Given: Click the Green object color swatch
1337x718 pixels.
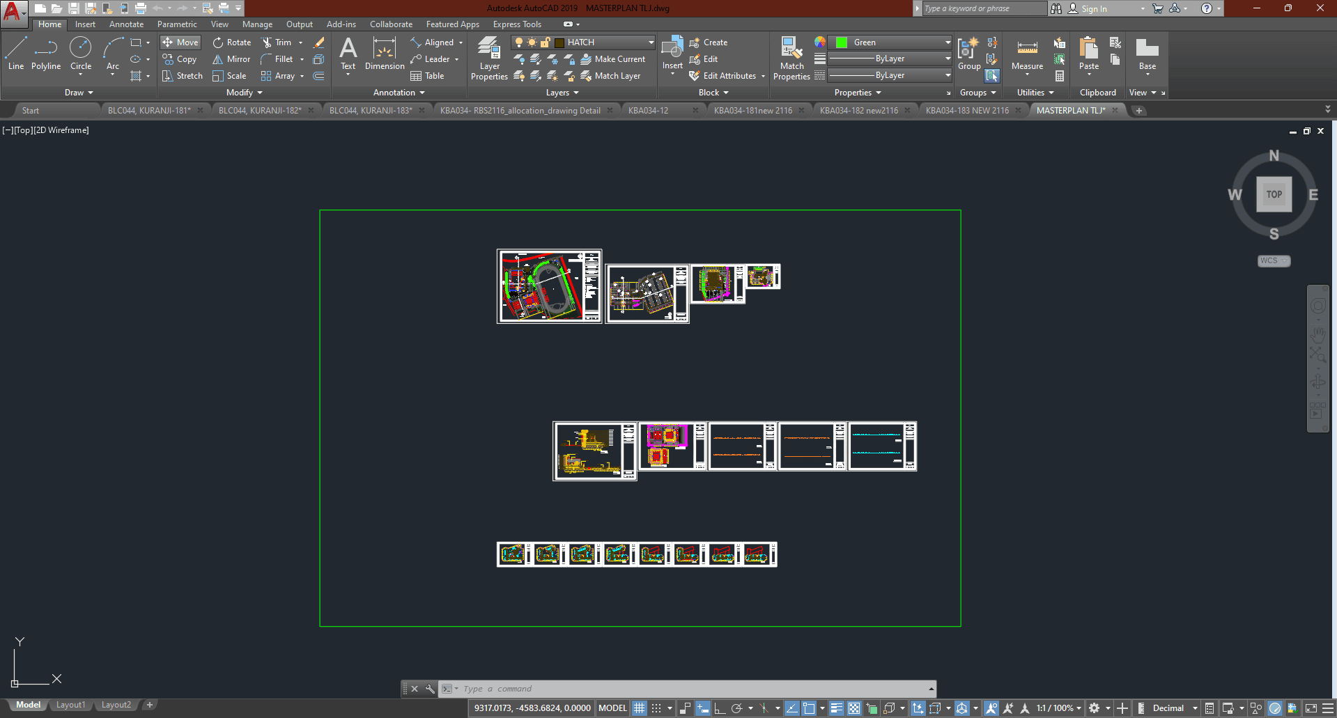Looking at the screenshot, I should [x=842, y=42].
